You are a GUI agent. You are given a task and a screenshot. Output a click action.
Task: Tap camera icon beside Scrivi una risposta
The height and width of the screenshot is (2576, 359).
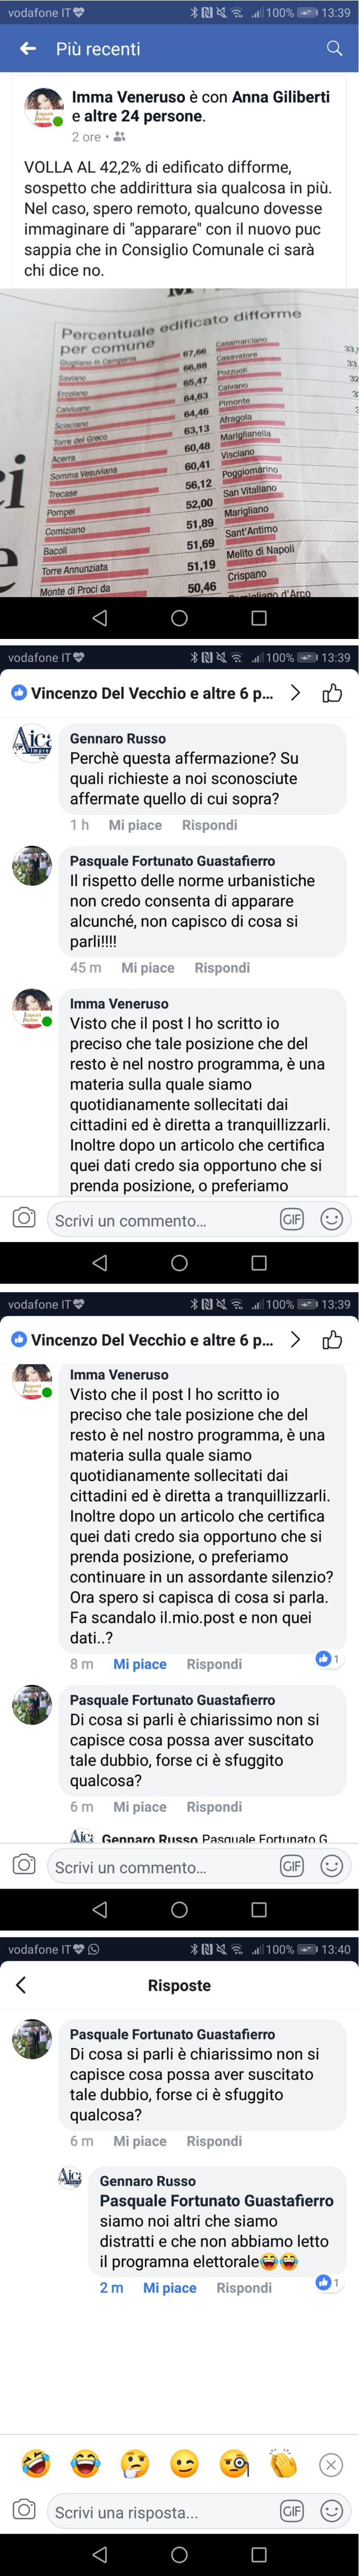[24, 2511]
